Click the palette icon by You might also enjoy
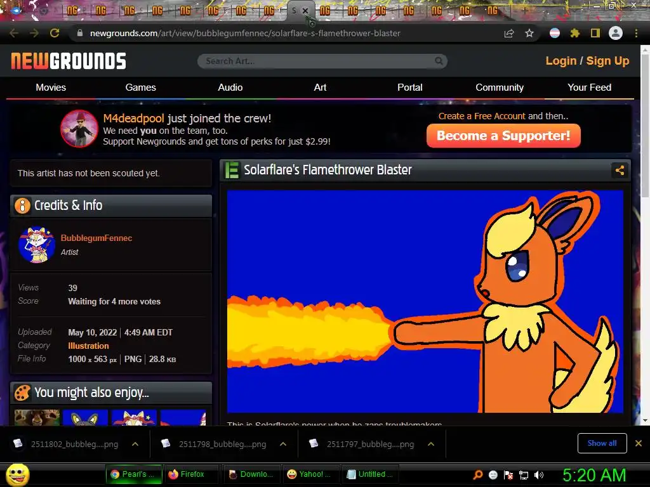Image resolution: width=650 pixels, height=487 pixels. (x=22, y=393)
